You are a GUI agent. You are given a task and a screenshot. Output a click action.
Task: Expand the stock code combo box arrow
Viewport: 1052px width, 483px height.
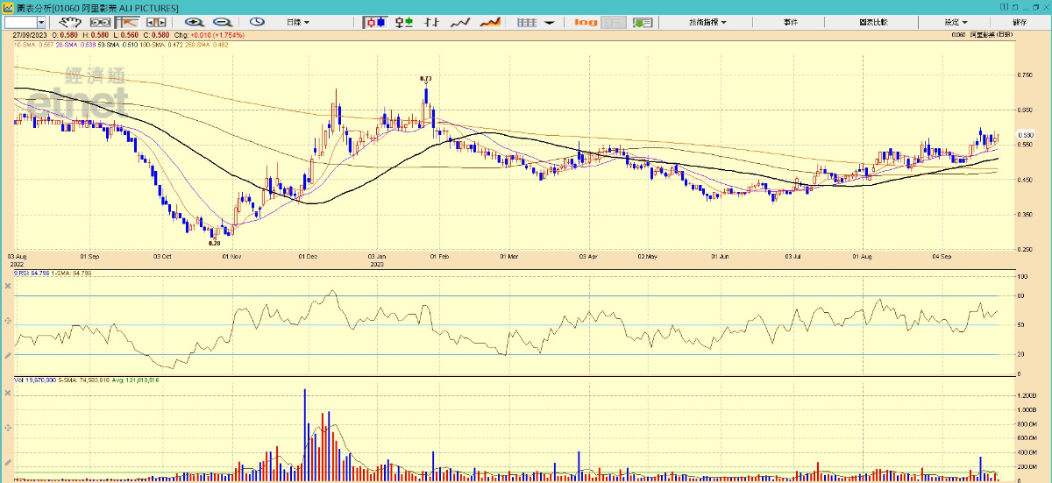pos(43,22)
